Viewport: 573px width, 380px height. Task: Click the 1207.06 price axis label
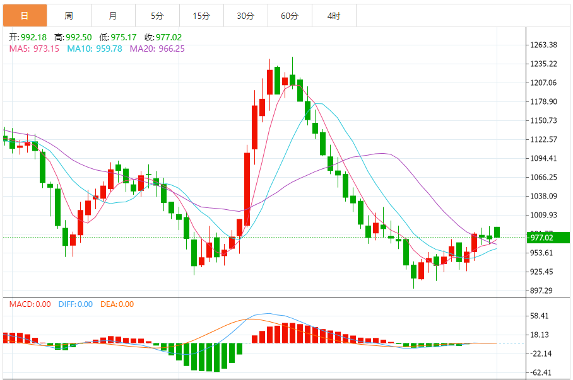[543, 83]
